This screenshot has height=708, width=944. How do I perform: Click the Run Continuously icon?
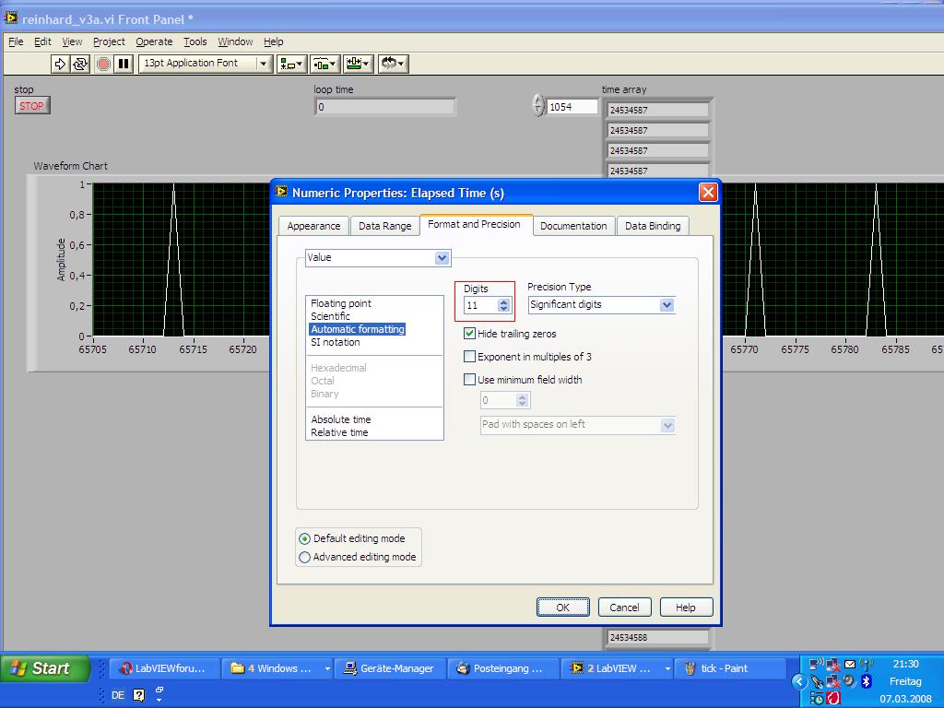pos(80,64)
